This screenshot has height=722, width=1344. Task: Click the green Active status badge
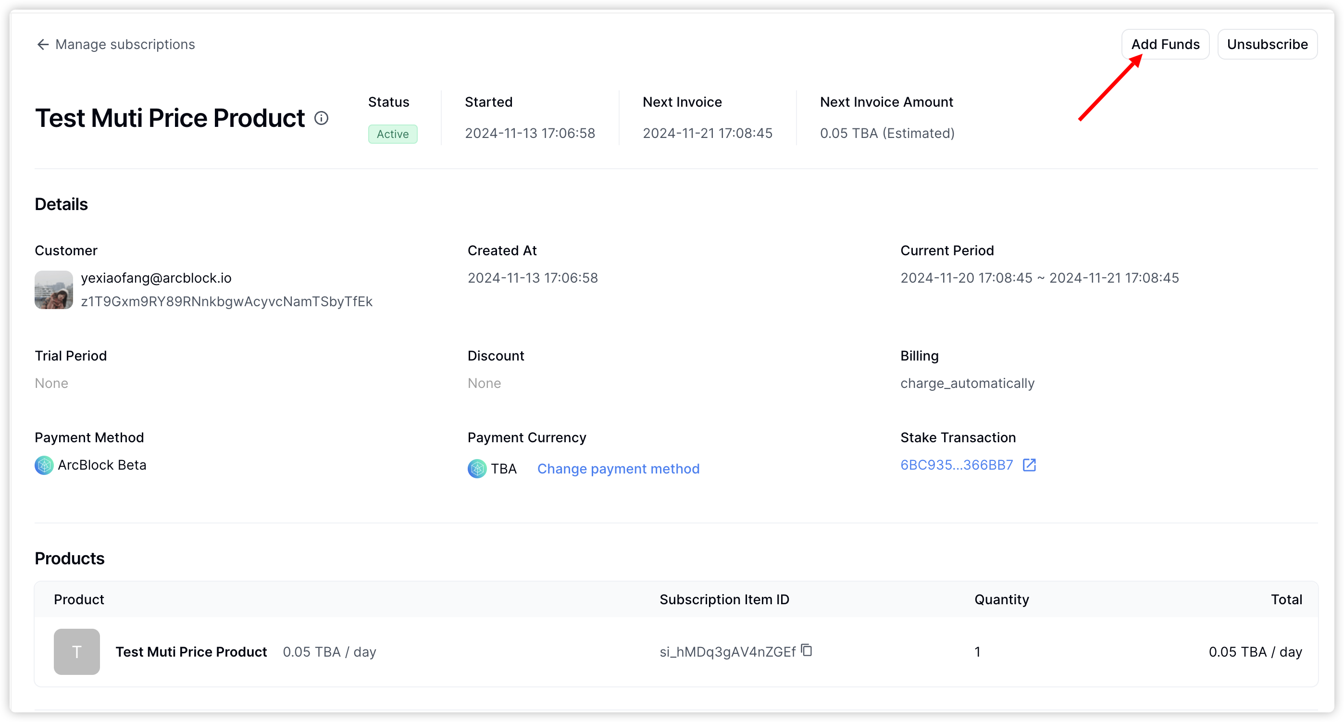coord(392,134)
